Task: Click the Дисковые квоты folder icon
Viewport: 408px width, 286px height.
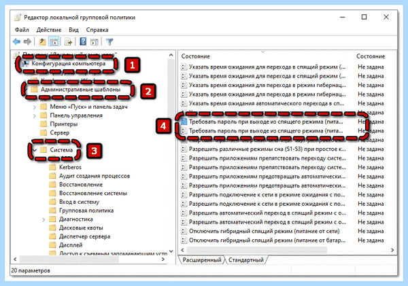Action: click(52, 228)
